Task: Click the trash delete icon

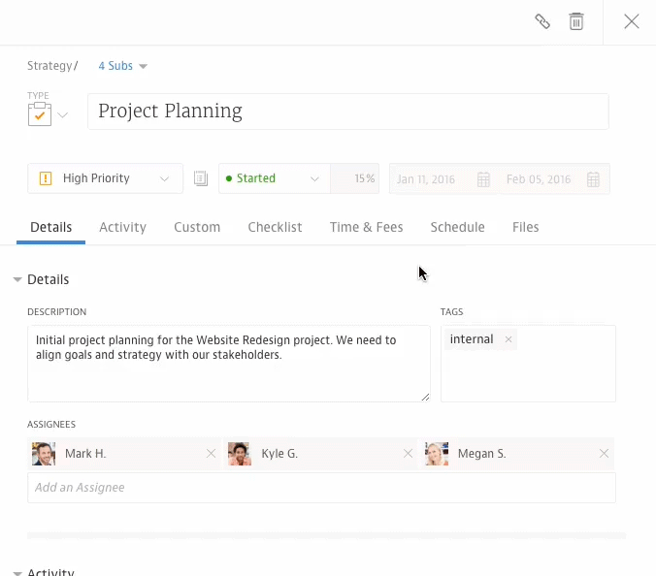Action: tap(576, 21)
